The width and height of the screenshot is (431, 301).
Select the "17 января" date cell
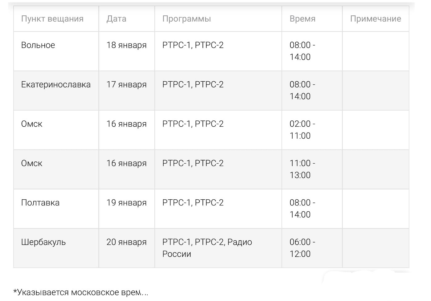click(x=126, y=85)
